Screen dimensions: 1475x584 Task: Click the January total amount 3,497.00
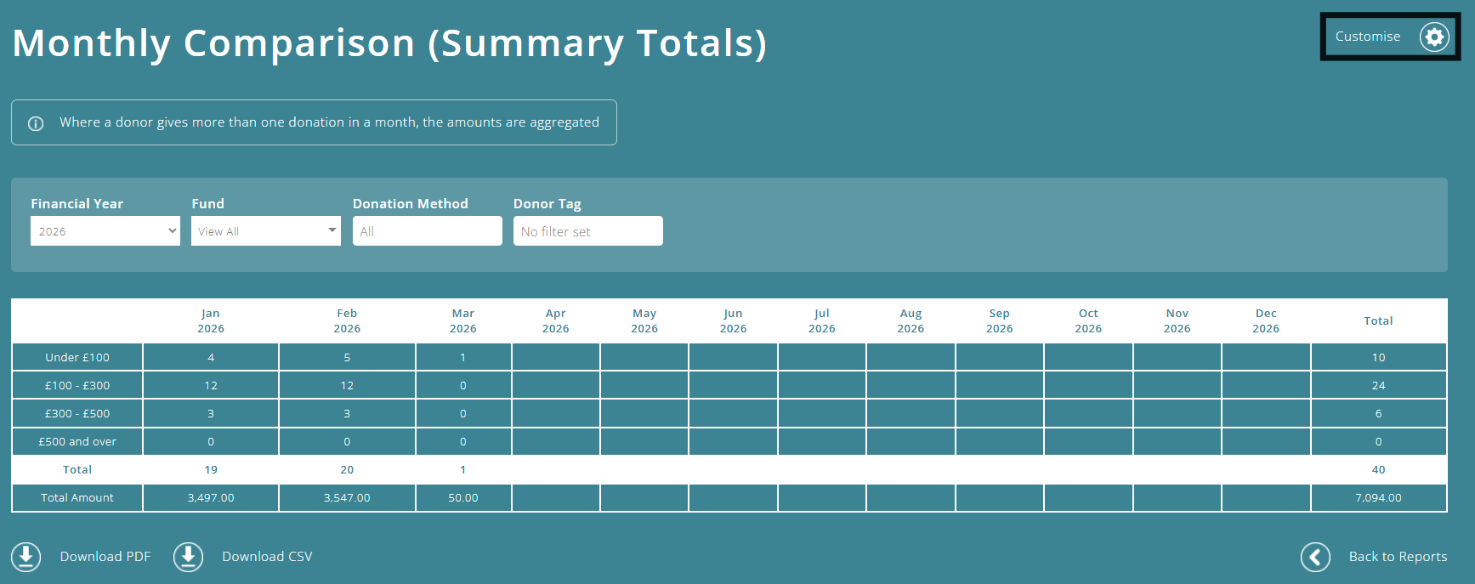(x=211, y=498)
